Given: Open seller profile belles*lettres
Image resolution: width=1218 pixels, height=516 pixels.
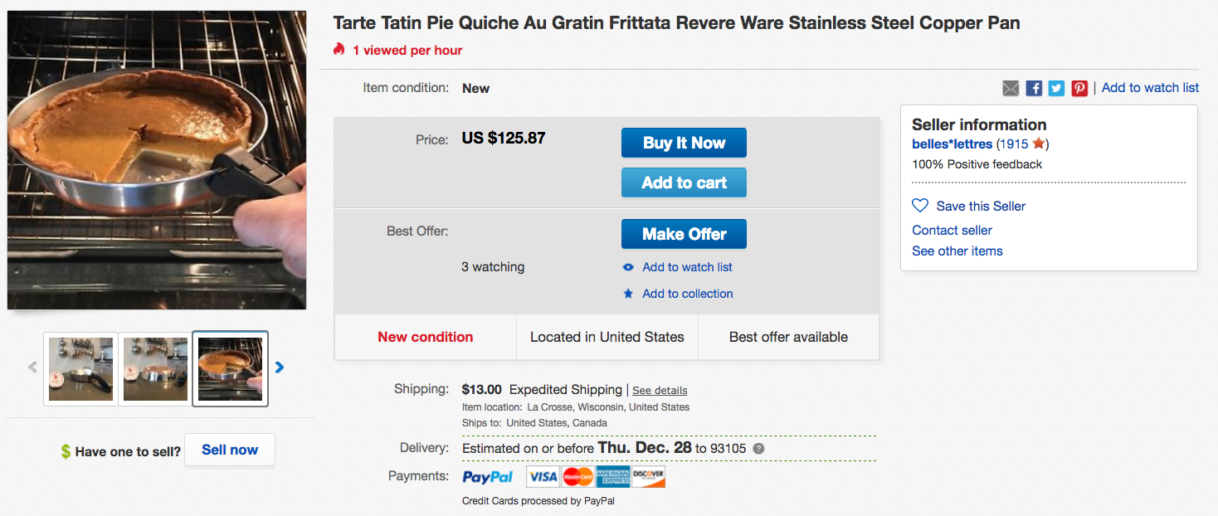Looking at the screenshot, I should tap(952, 144).
